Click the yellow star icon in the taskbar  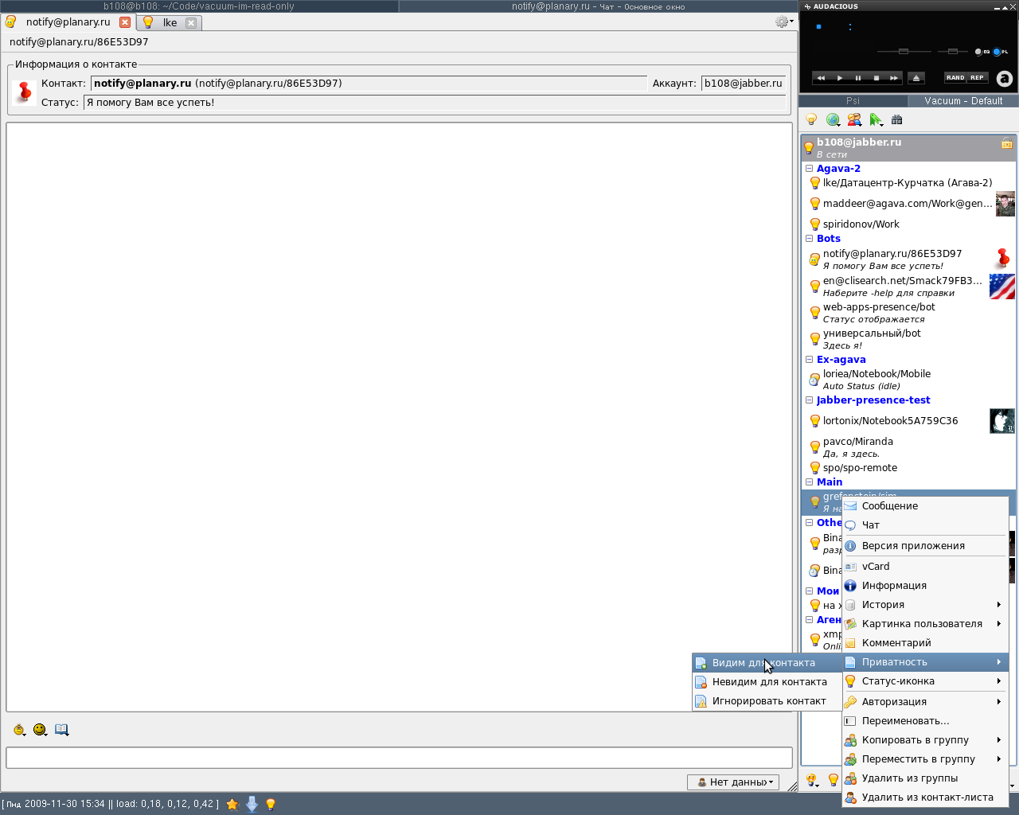[232, 804]
